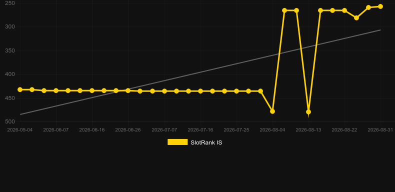This screenshot has width=395, height=192.
Task: Click the 2026-08-13 date label
Action: coord(308,130)
